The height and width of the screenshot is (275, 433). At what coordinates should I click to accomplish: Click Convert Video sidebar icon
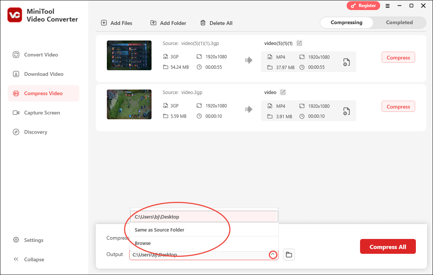[16, 55]
